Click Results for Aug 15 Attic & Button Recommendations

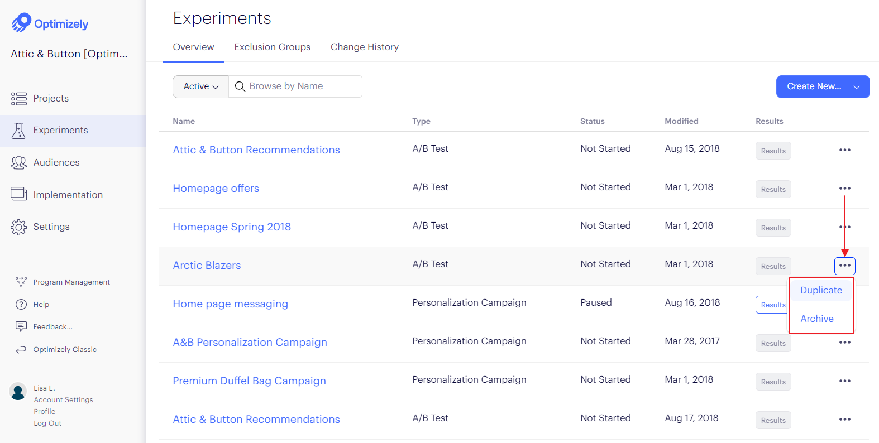(773, 151)
